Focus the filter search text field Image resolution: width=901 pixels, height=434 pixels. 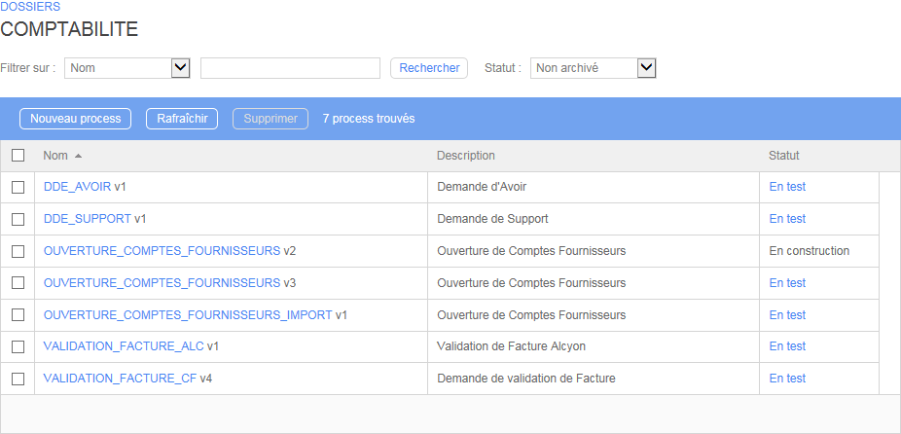coord(290,67)
